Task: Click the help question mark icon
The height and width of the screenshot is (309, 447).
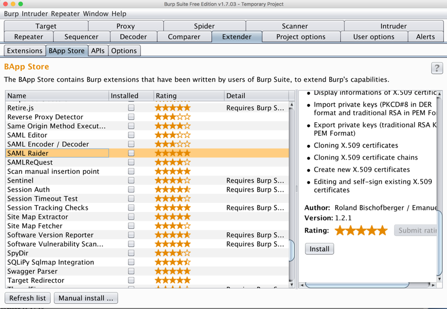Action: click(437, 68)
